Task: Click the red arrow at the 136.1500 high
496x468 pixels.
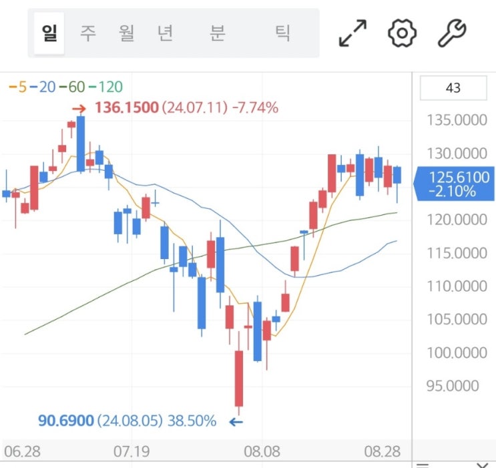Action: tap(79, 108)
